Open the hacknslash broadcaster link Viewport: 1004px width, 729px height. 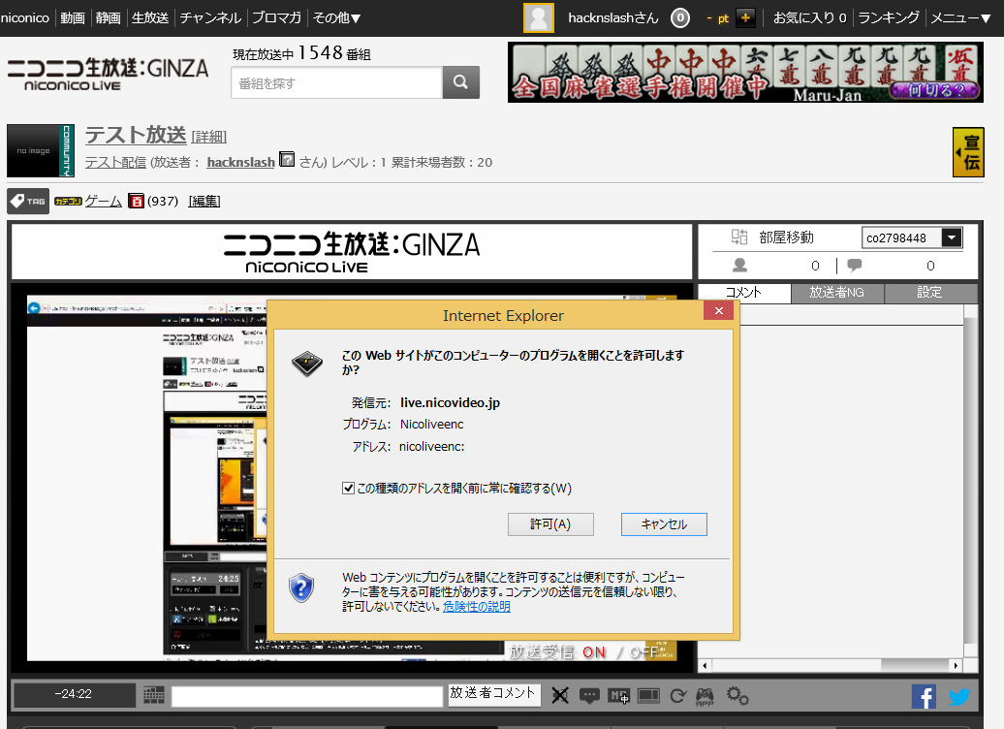click(240, 162)
